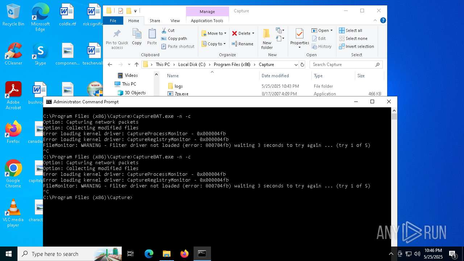This screenshot has height=261, width=464.
Task: Click Invert selection in ribbon
Action: click(356, 46)
